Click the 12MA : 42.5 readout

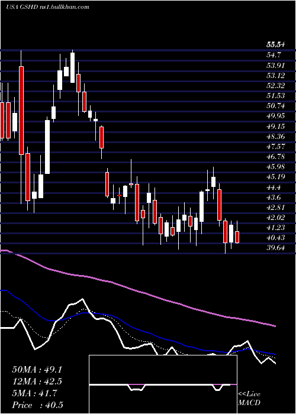tap(37, 381)
